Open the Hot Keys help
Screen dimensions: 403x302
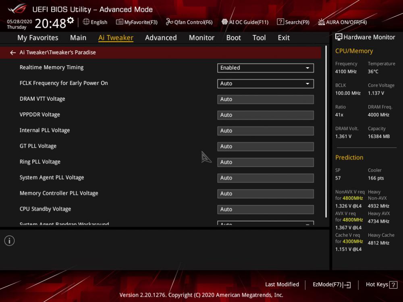381,285
